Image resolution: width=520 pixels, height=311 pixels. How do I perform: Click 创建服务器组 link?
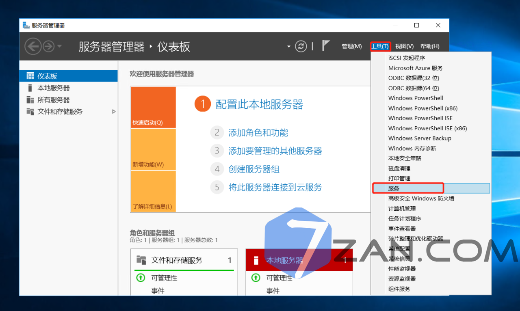(254, 169)
